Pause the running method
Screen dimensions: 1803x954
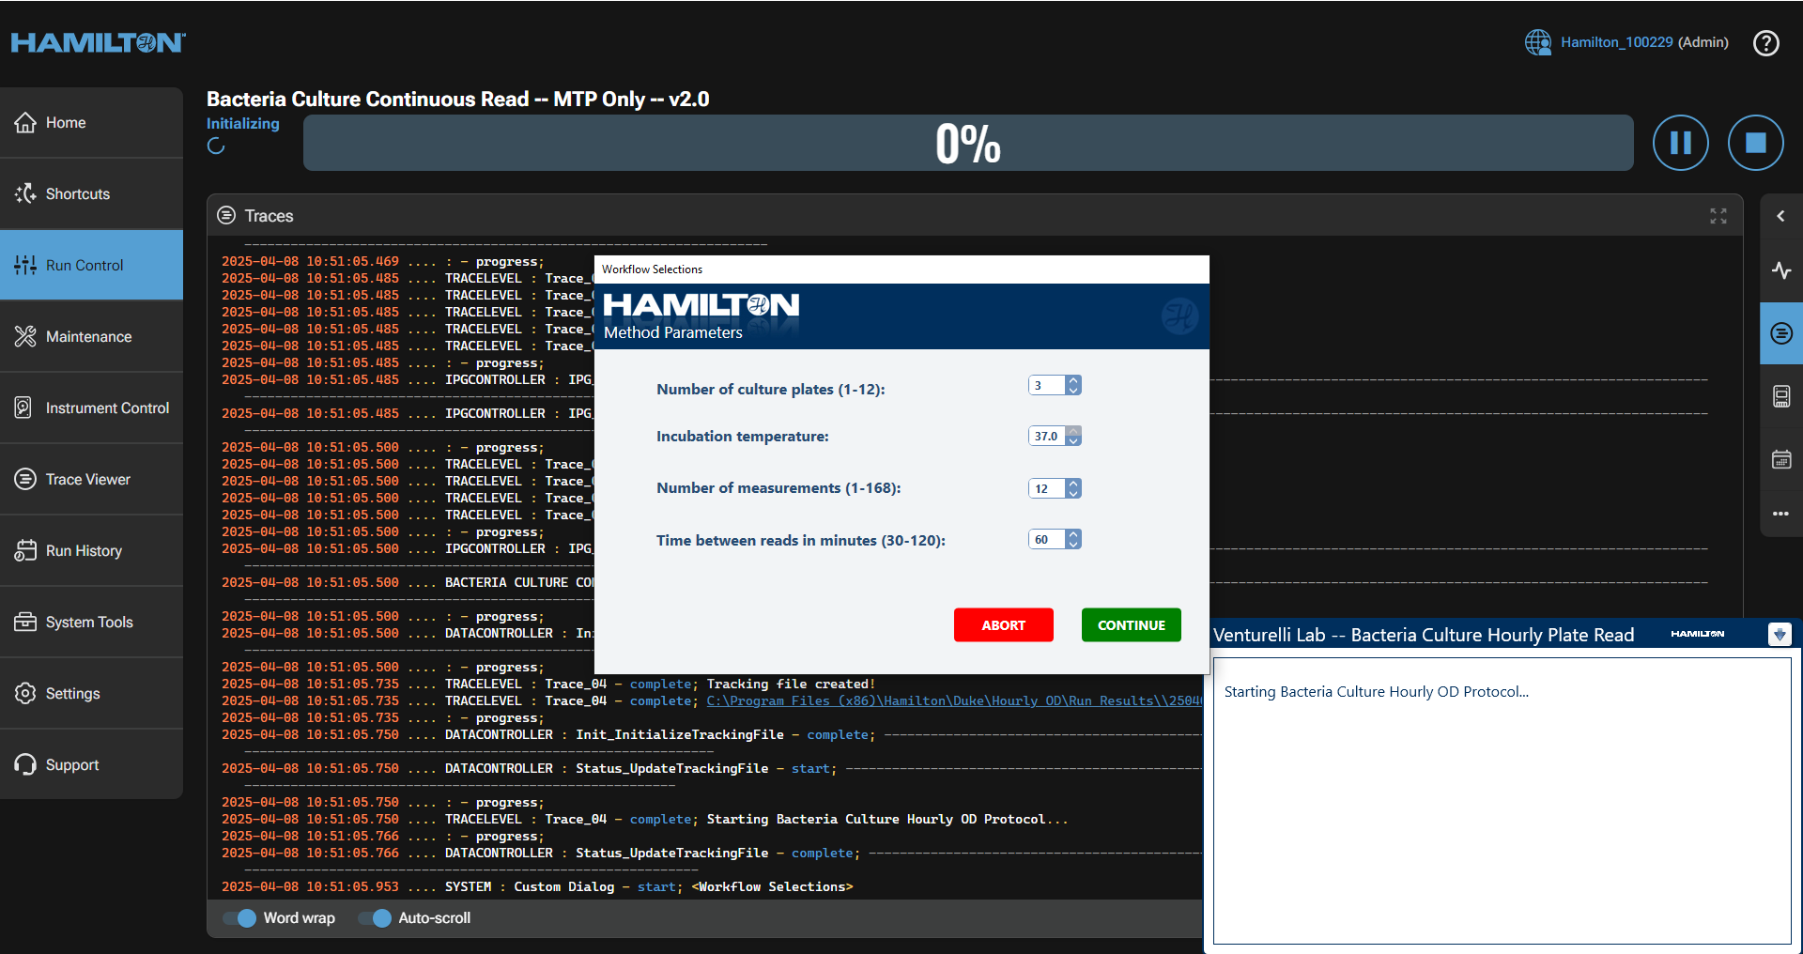[x=1680, y=143]
